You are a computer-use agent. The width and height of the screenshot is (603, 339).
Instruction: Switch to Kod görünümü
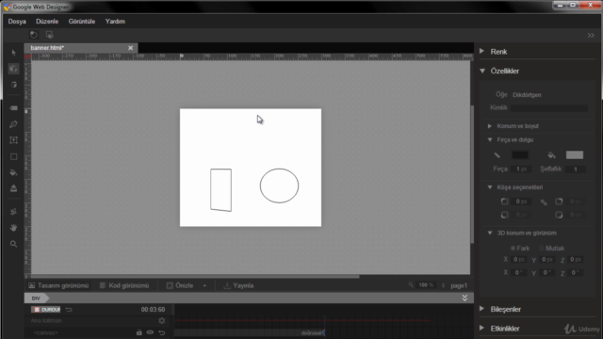pyautogui.click(x=124, y=285)
